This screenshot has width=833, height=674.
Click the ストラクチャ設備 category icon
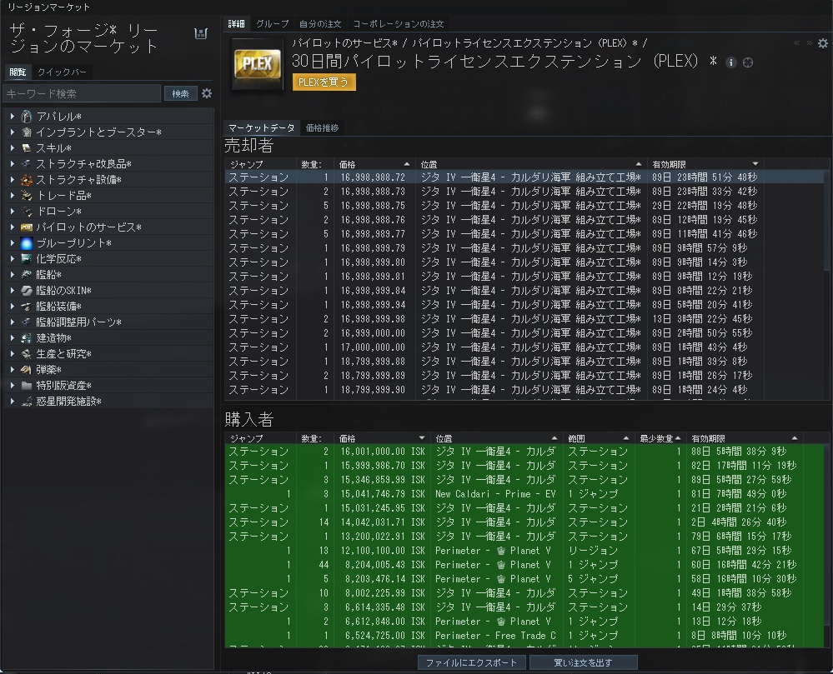point(27,180)
